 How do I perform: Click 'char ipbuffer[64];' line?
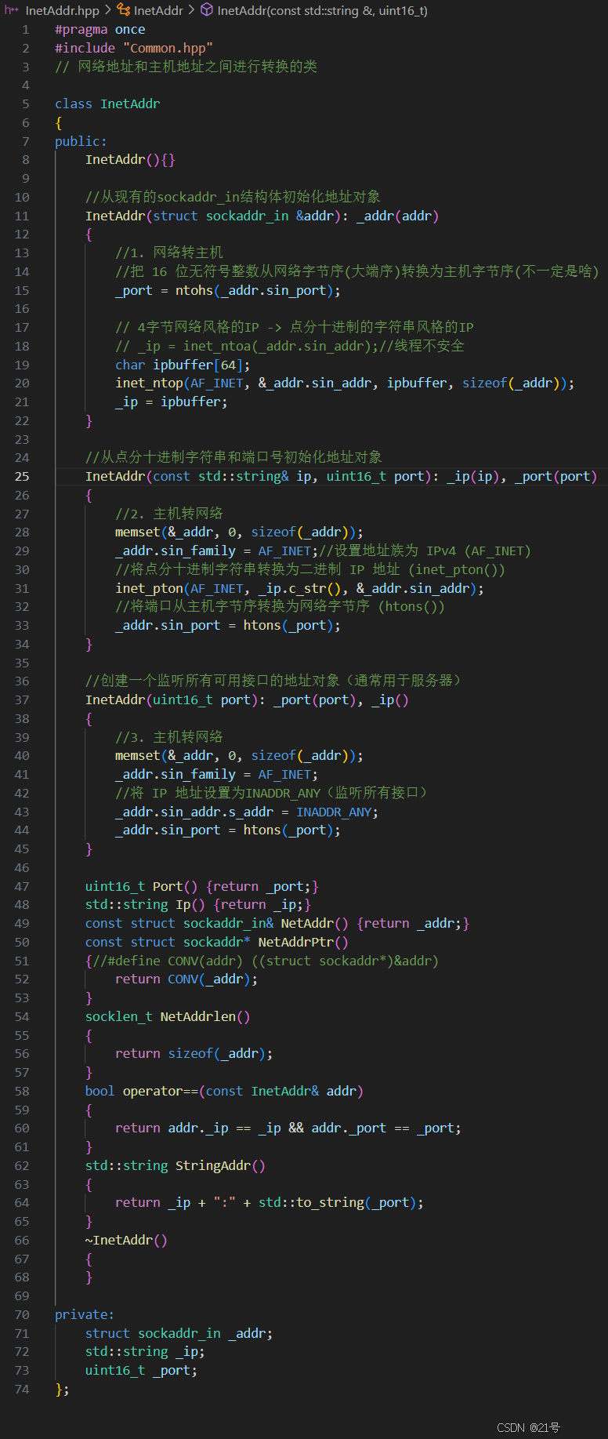point(183,365)
